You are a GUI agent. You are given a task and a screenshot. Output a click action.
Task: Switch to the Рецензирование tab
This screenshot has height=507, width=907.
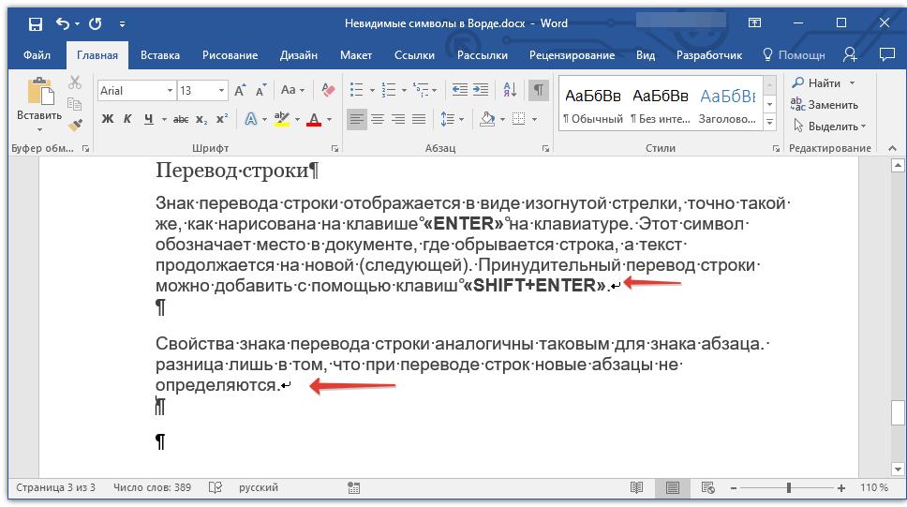click(572, 55)
